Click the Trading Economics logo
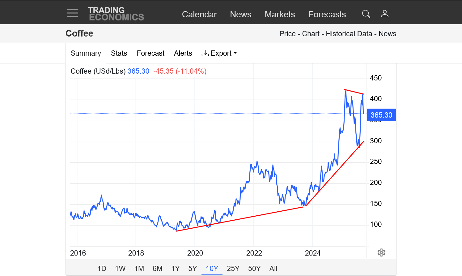The width and height of the screenshot is (462, 276). [116, 14]
